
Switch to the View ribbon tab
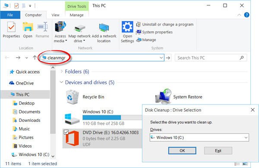tap(55, 15)
